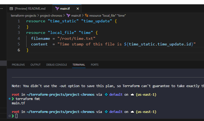Screen dimensions: 204x121
Task: Click the preview icon on README.md tab
Action: (12, 9)
